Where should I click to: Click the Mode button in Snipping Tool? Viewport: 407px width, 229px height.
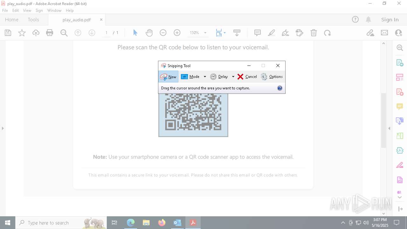coord(190,77)
